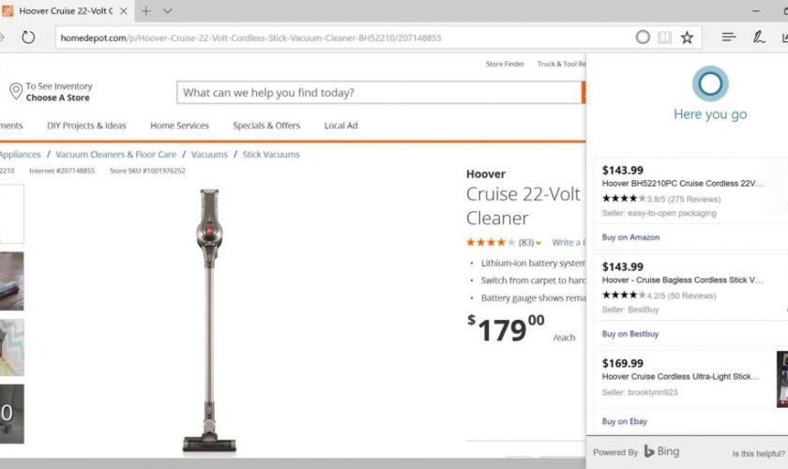Open the Specials & Offers menu
Screen dimensions: 788x469
(266, 126)
